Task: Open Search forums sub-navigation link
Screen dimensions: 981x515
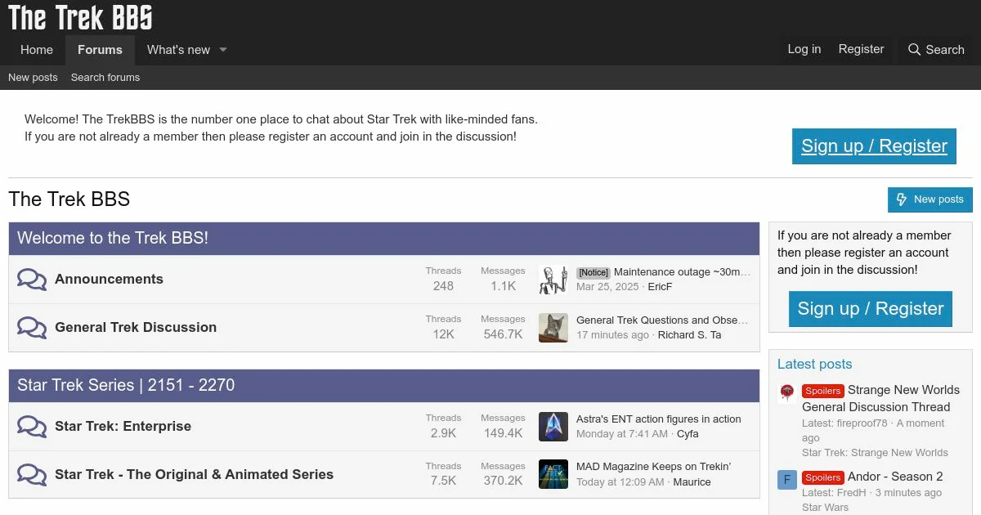Action: pyautogui.click(x=105, y=78)
